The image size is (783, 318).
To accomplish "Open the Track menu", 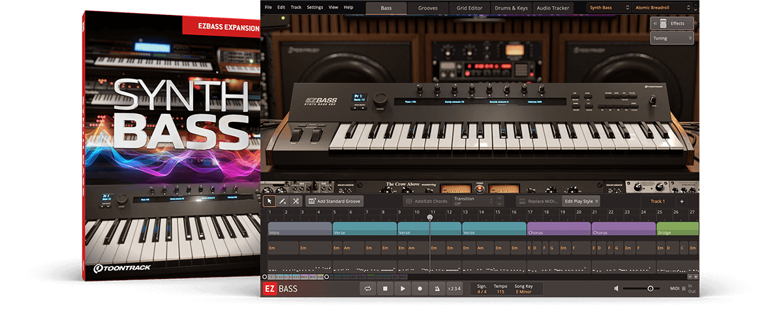I will [x=296, y=7].
